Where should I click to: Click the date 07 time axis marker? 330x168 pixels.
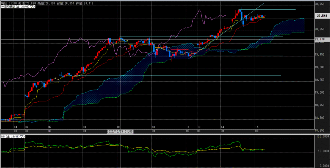50,127
